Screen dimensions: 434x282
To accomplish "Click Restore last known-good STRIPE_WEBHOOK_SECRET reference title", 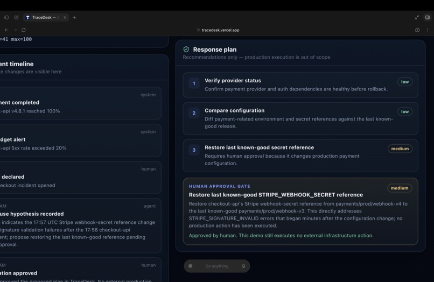I will [276, 195].
